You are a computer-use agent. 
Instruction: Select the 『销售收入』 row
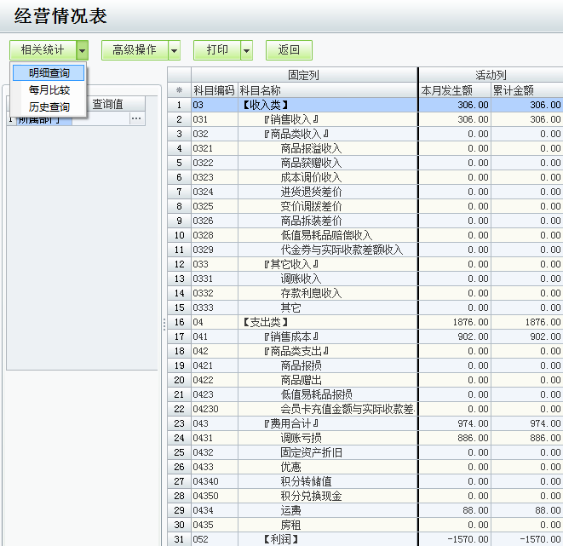tap(365, 119)
